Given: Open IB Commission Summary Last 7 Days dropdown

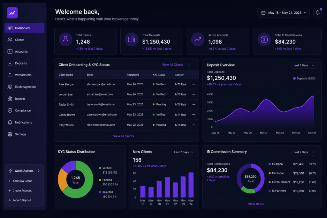Looking at the screenshot, I should pos(304,152).
